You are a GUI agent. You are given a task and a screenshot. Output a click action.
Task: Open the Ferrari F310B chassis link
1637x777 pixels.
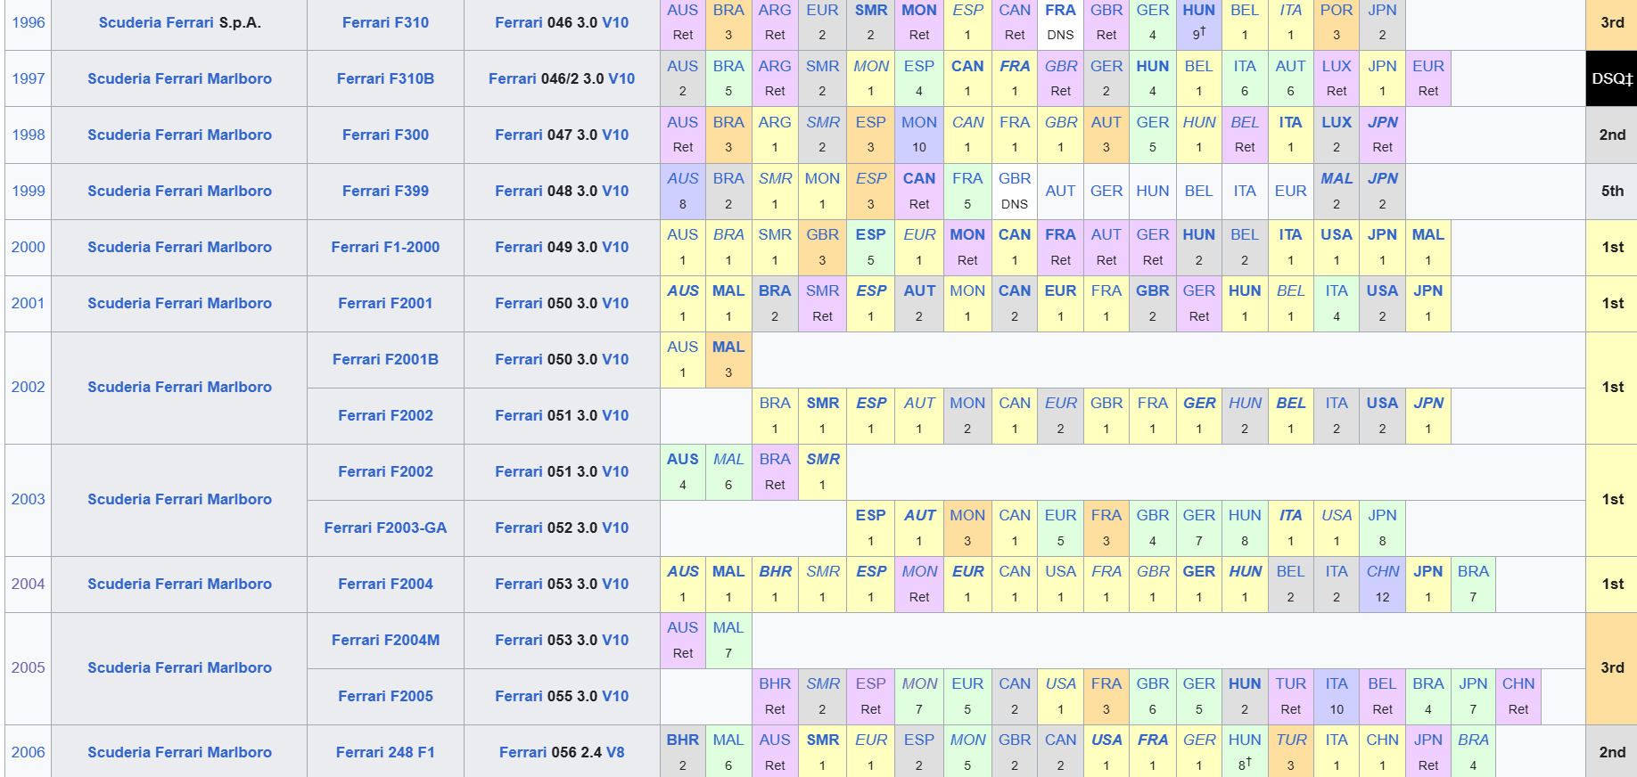(x=385, y=78)
